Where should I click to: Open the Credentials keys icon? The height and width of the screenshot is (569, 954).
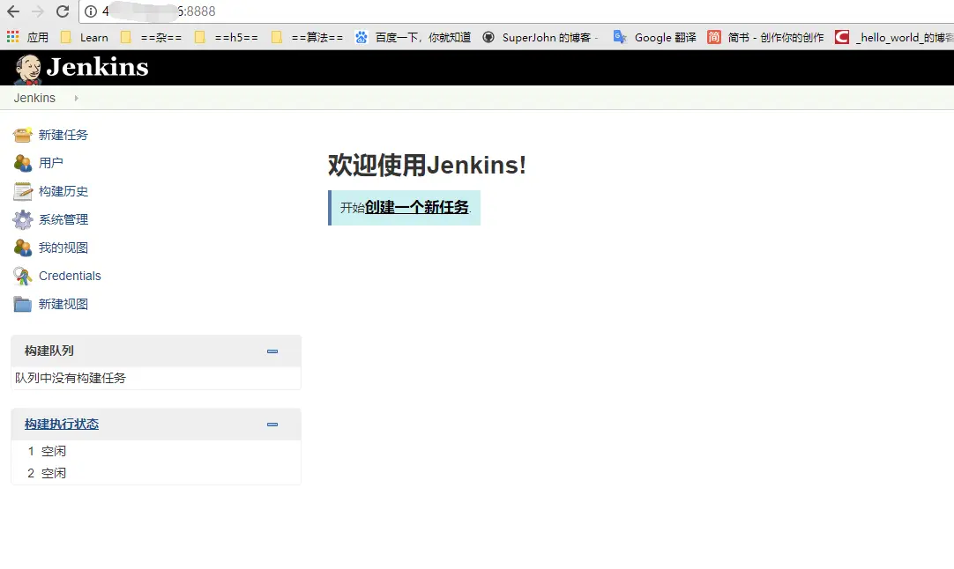click(x=23, y=276)
